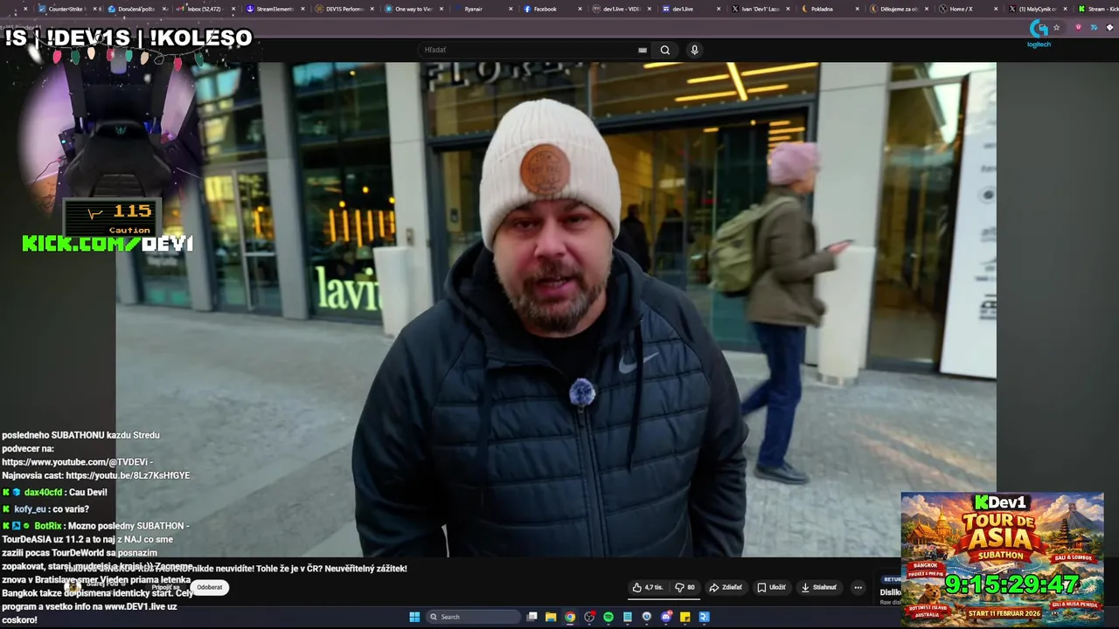The width and height of the screenshot is (1119, 629).
Task: Close the Facebook tab
Action: pos(581,9)
